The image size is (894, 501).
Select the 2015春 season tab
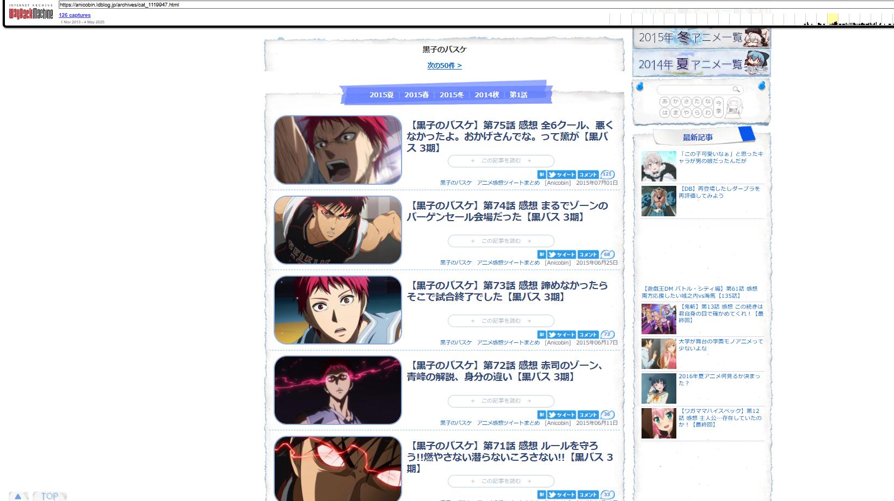(417, 95)
